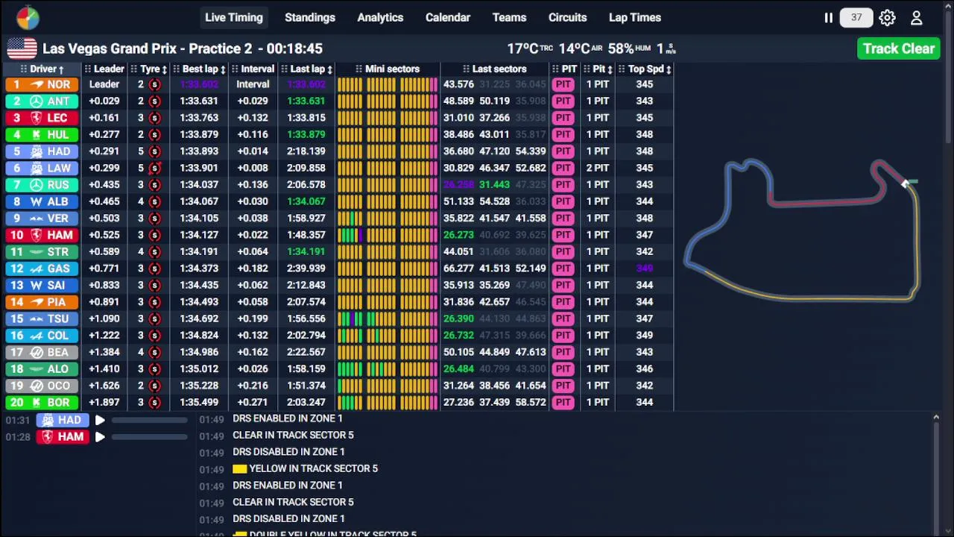Viewport: 954px width, 537px height.
Task: Open the Analytics tab
Action: point(380,17)
